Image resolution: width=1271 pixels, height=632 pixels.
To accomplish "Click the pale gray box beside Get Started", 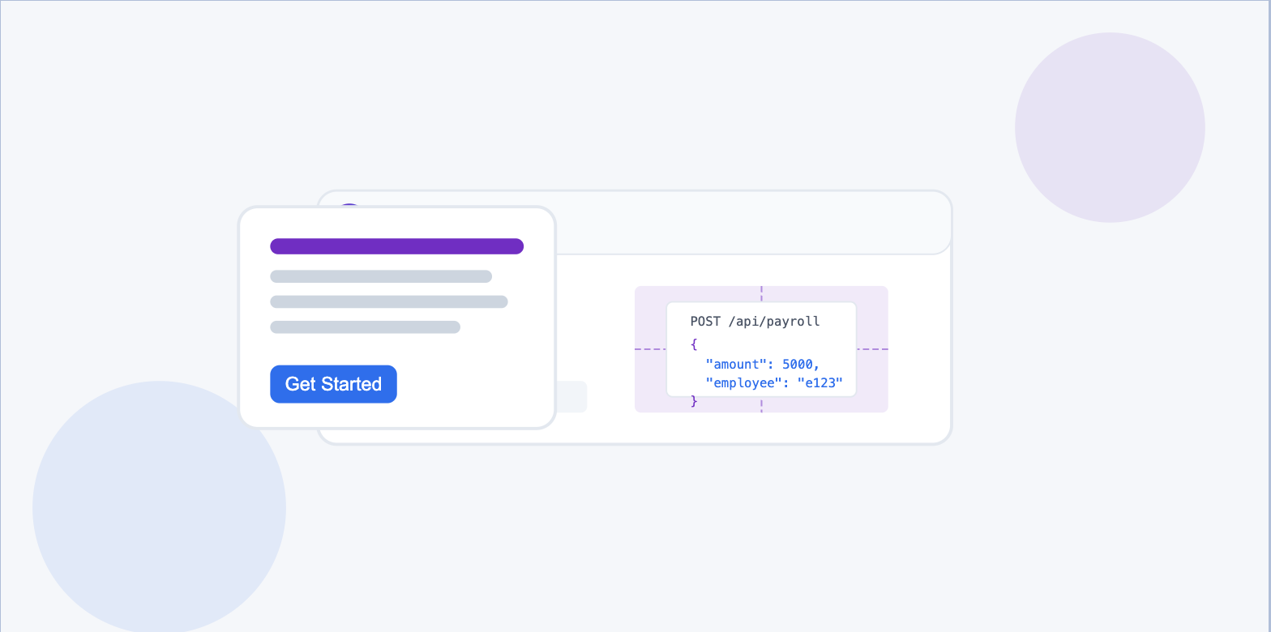I will click(572, 397).
